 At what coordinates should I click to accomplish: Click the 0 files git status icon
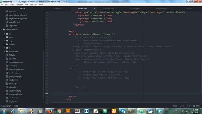coord(197,106)
